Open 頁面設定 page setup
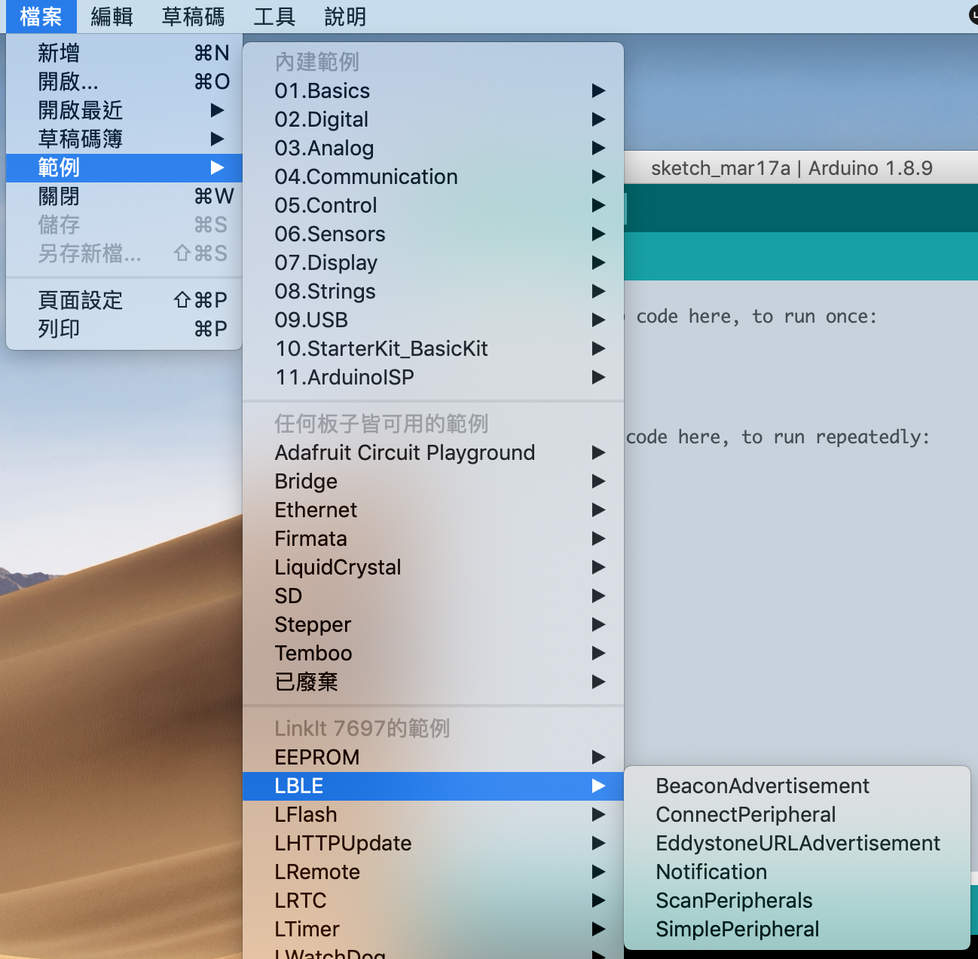Viewport: 978px width, 959px height. coord(124,300)
